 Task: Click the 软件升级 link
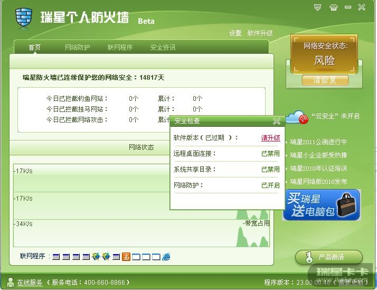260,33
